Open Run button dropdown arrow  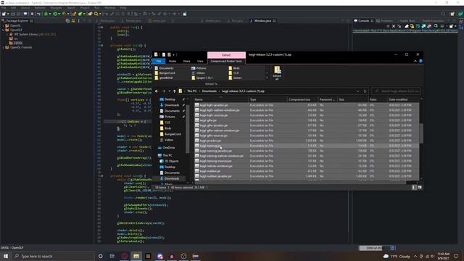(59, 14)
